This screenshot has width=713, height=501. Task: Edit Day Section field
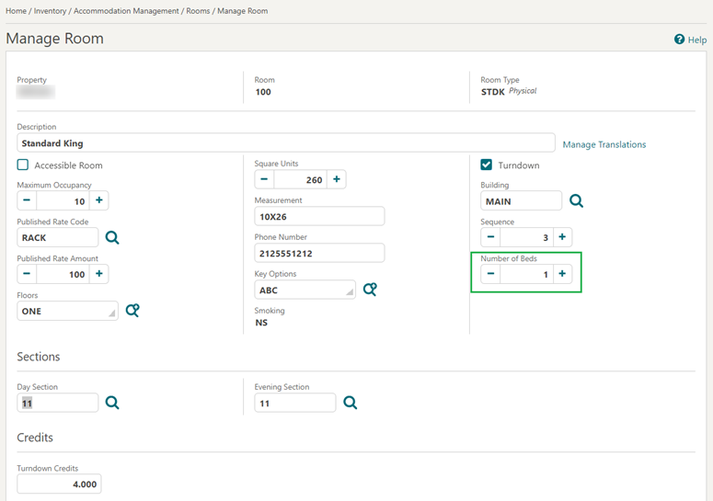[58, 403]
